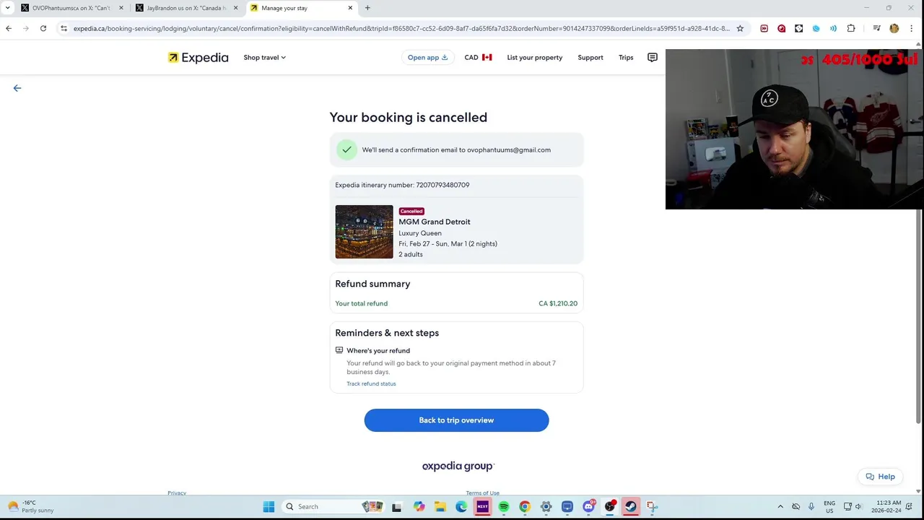Expand the Shop travel menu
Screen dimensions: 924x520
click(x=264, y=58)
